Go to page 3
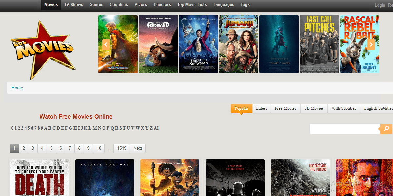This screenshot has height=196, width=393. (x=33, y=148)
